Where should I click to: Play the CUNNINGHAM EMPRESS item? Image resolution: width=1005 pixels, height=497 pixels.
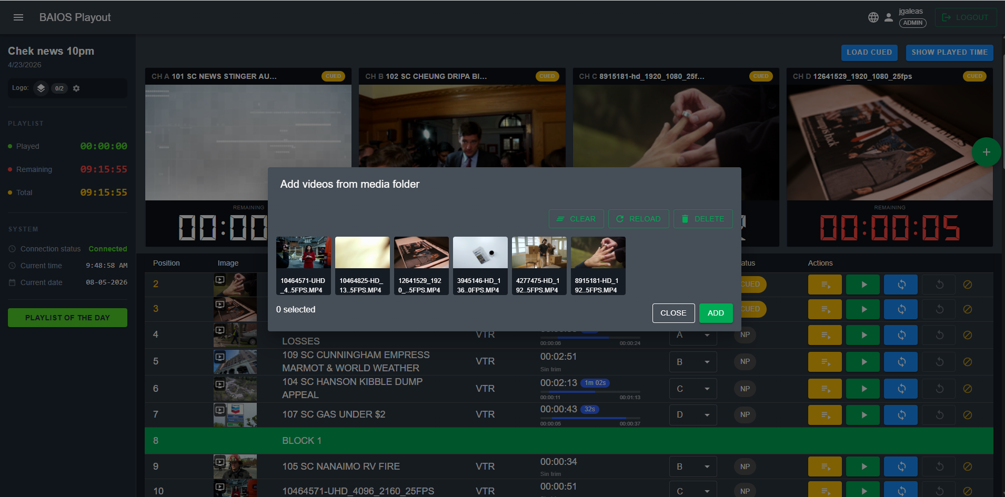[863, 362]
